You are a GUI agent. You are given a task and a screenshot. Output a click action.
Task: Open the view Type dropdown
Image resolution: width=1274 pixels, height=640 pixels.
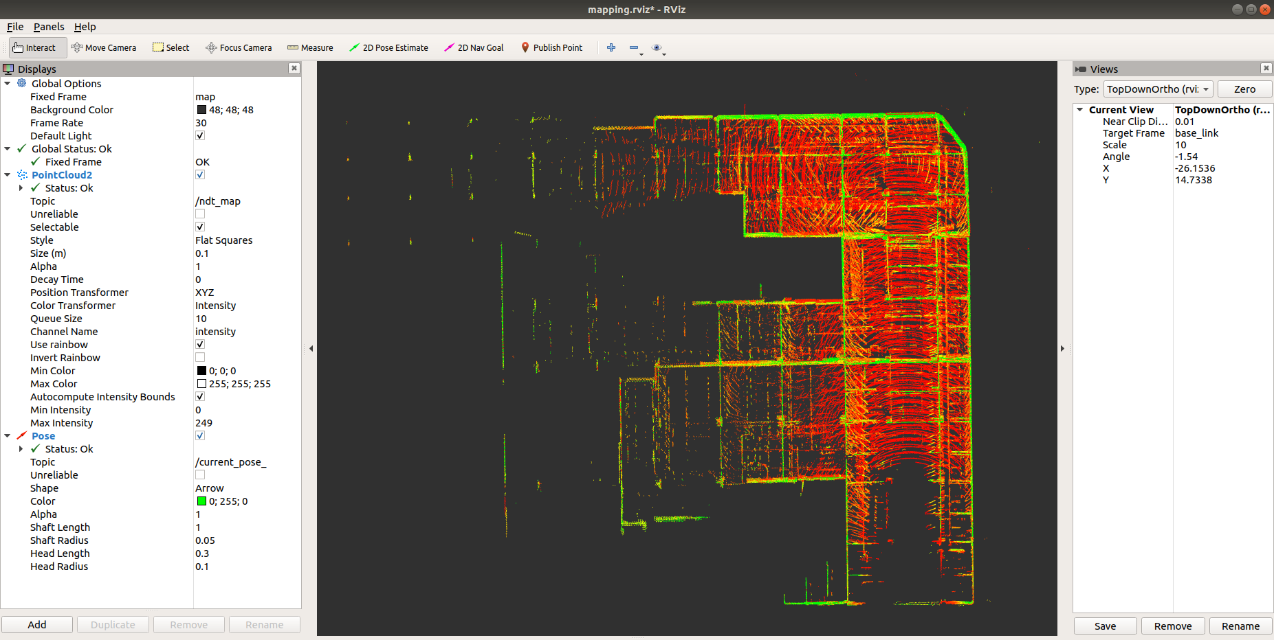pos(1158,89)
